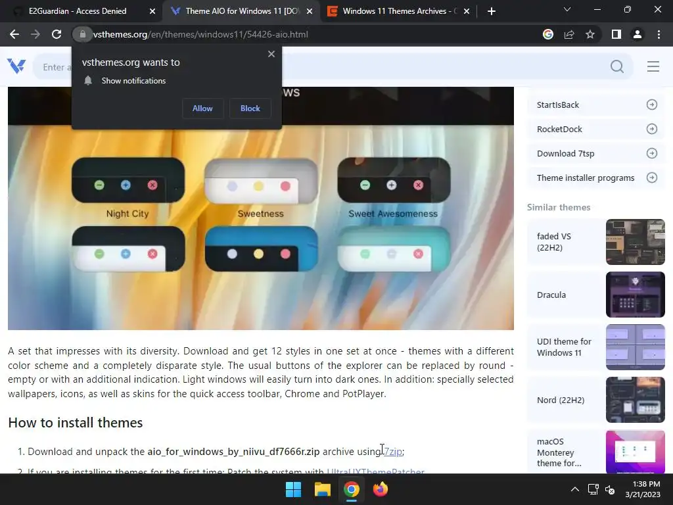Open the faded VS (22H2) theme
Image resolution: width=673 pixels, height=505 pixels.
(554, 242)
